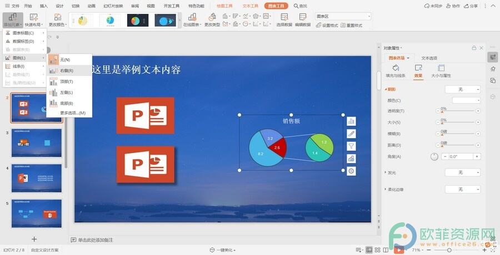Image resolution: width=500 pixels, height=255 pixels.
Task: Open the Fill and Line (填充与线条) section
Action: 396,72
